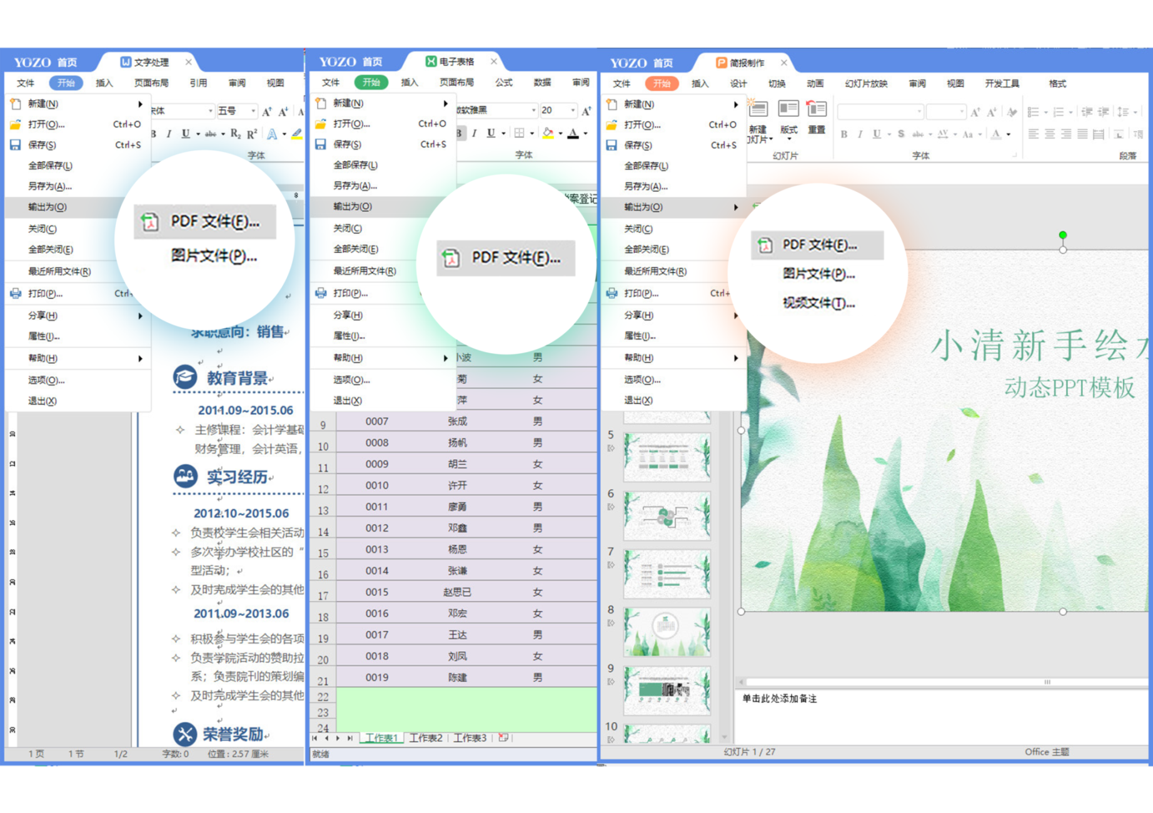The height and width of the screenshot is (813, 1153).
Task: Expand 分享 submenu arrow in word processor menu
Action: click(140, 316)
